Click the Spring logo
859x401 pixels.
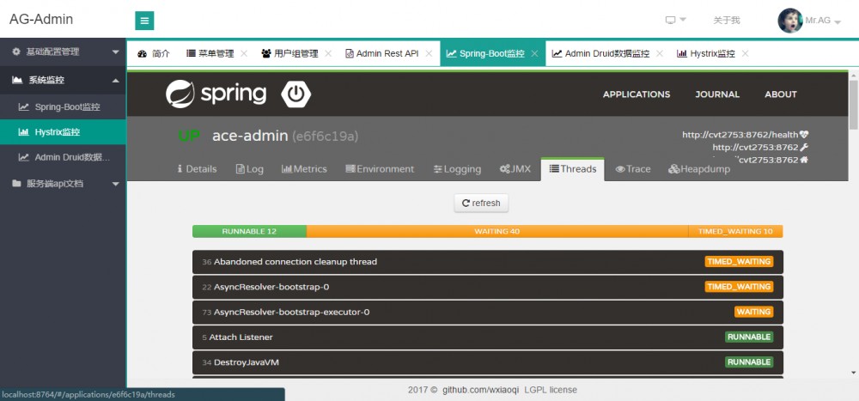(216, 94)
